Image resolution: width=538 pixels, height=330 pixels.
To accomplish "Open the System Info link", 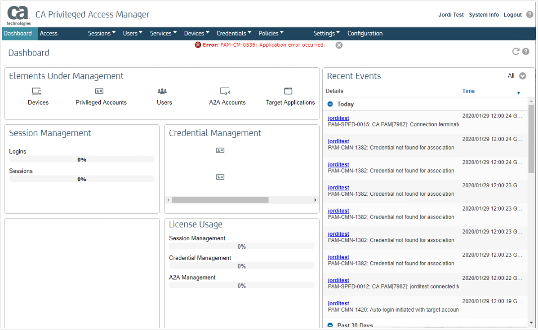I will [484, 15].
